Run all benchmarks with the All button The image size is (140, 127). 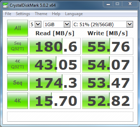18,28
